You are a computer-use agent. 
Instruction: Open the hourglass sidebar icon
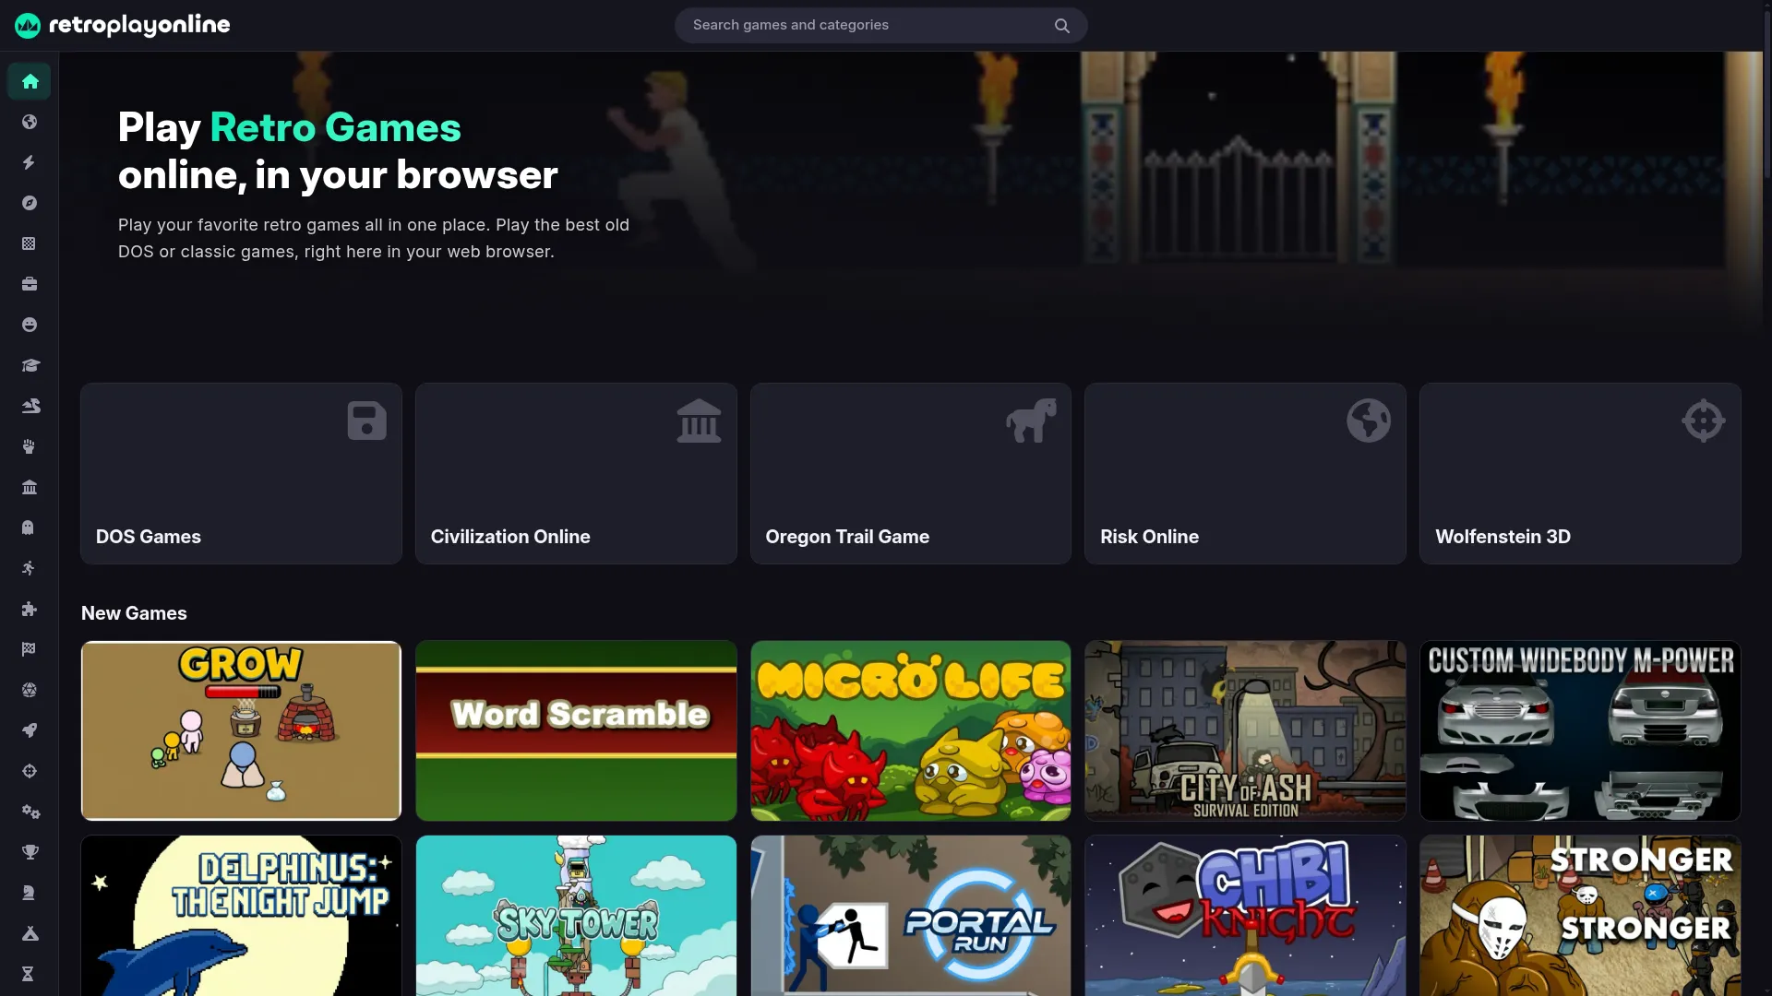click(x=30, y=974)
